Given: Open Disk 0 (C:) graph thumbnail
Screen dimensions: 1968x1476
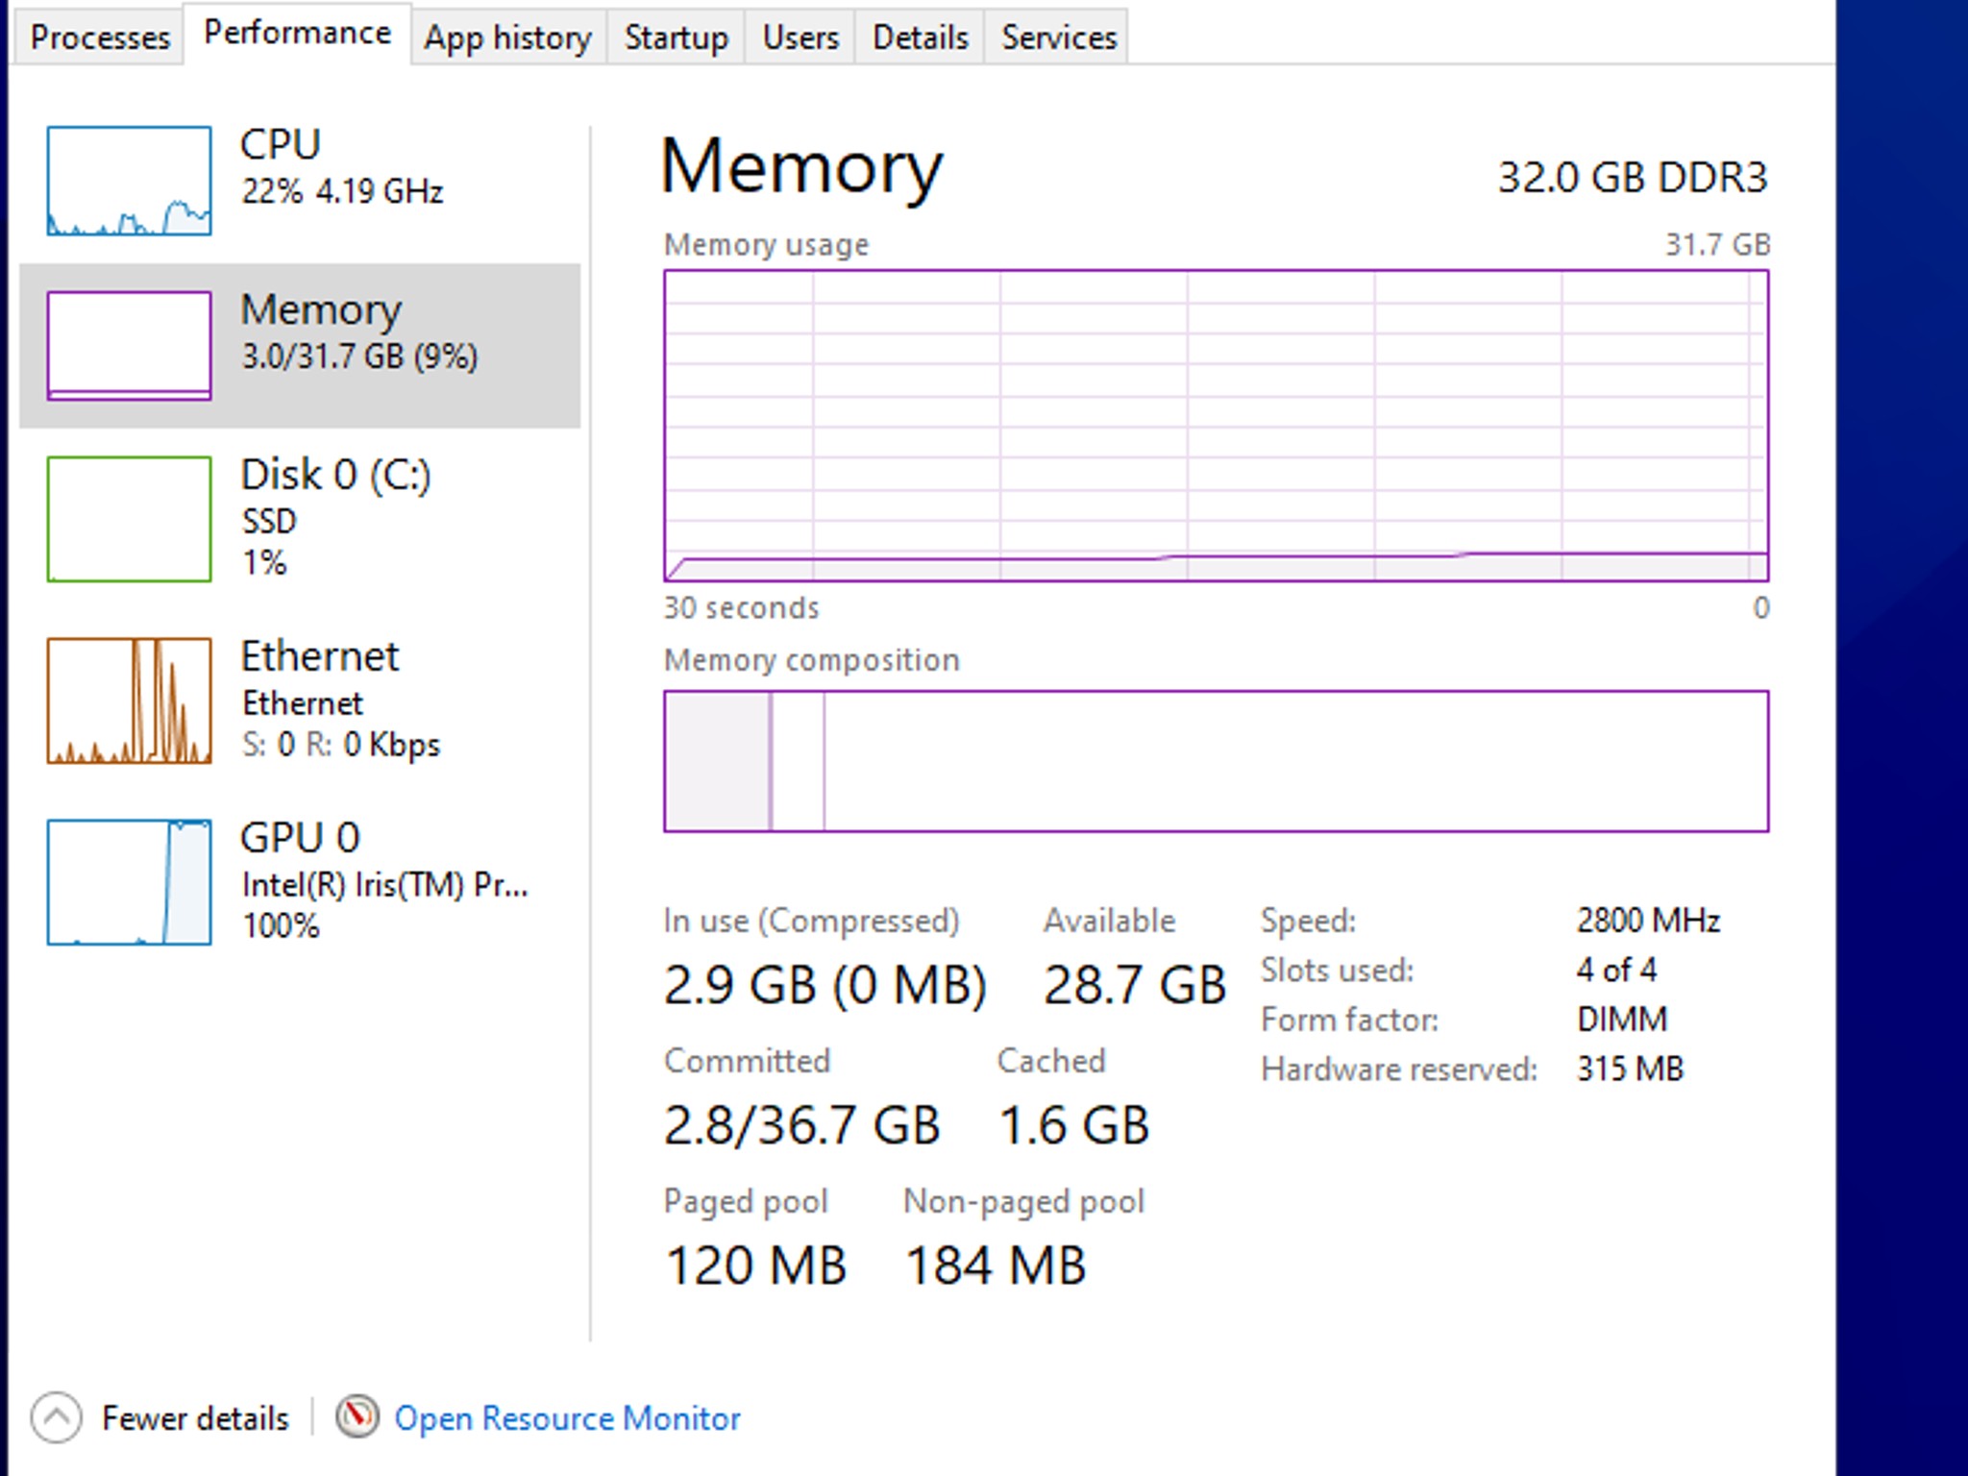Looking at the screenshot, I should pos(129,519).
